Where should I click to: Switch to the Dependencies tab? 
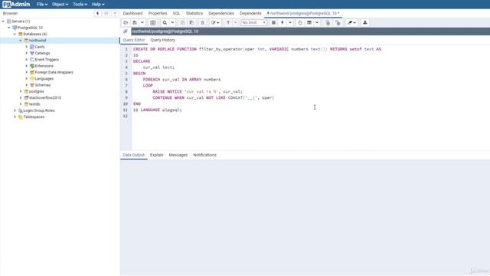(x=221, y=14)
